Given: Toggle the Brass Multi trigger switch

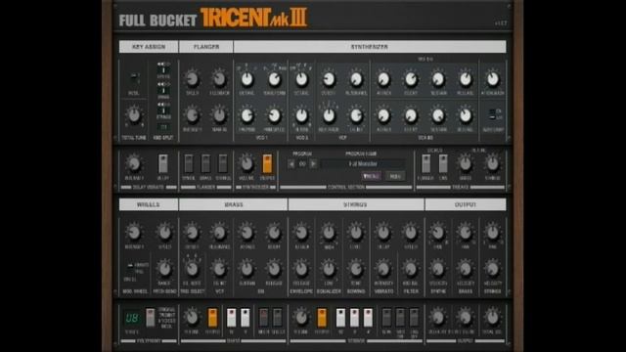Looking at the screenshot, I should (263, 318).
